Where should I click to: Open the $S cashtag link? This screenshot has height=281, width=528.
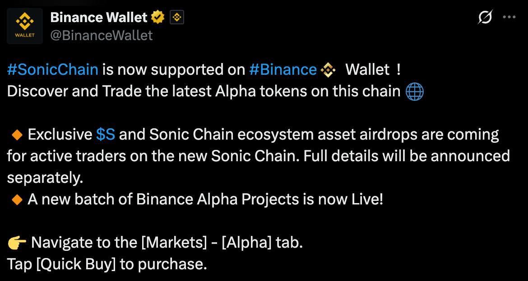106,135
